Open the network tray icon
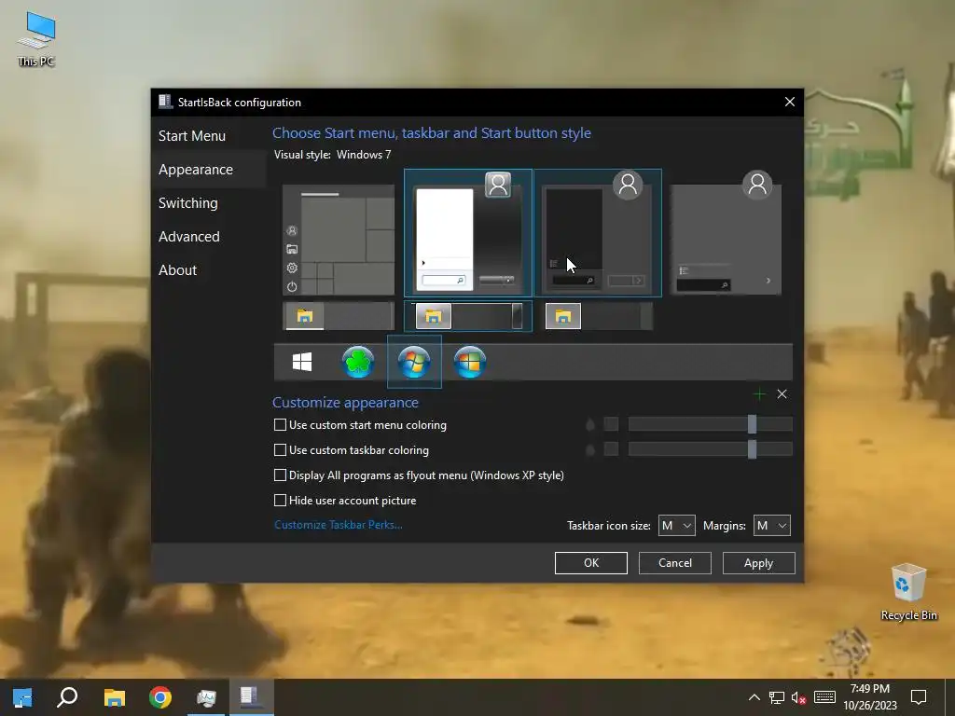The height and width of the screenshot is (716, 955). 777,697
